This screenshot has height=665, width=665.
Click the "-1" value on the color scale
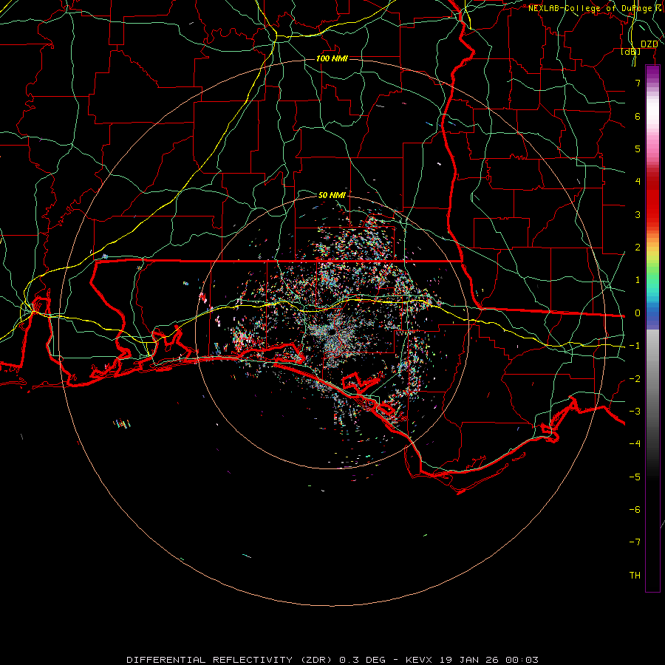(x=635, y=346)
